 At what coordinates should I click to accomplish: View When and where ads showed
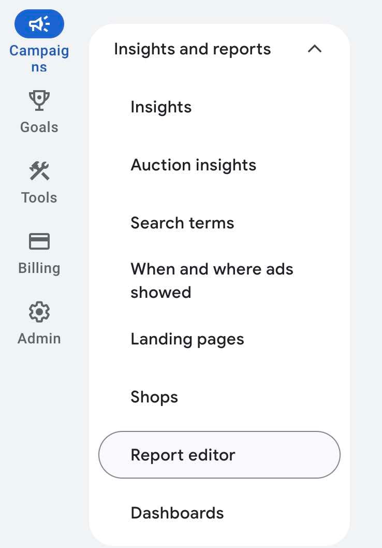(x=212, y=280)
